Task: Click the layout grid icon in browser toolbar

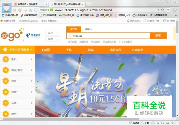Action: 36,10
